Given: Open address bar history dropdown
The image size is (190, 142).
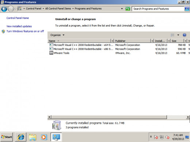Looking at the screenshot, I should click(x=122, y=9).
